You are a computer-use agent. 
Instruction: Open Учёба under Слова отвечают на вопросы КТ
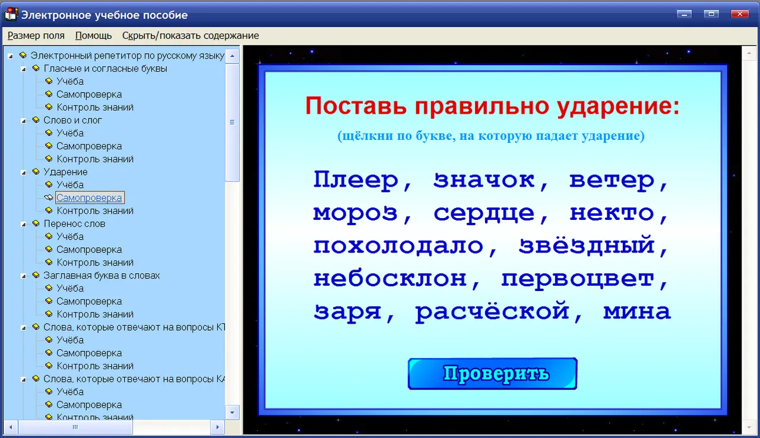click(x=70, y=340)
